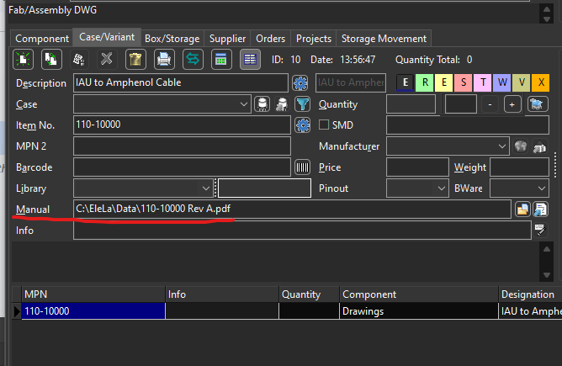Click the funnel filter icon beside Case
This screenshot has width=562, height=366.
302,104
